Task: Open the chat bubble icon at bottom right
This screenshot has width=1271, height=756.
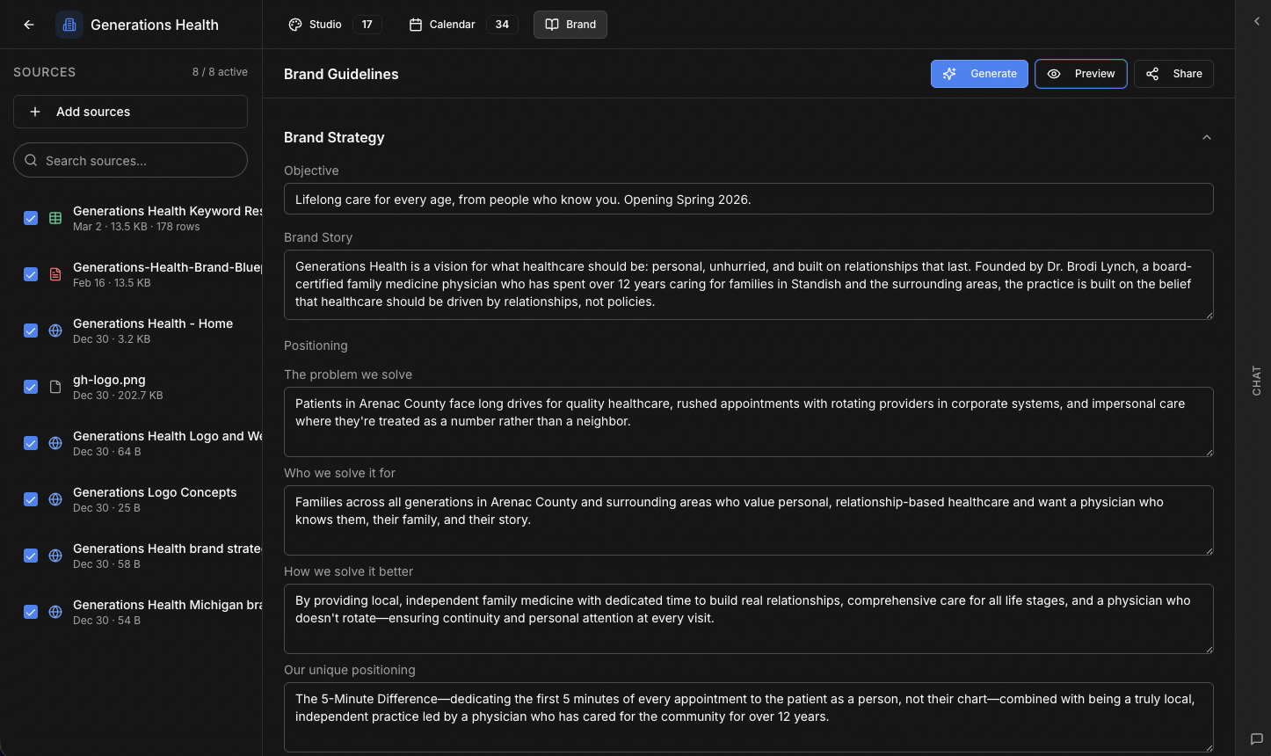Action: (1256, 739)
